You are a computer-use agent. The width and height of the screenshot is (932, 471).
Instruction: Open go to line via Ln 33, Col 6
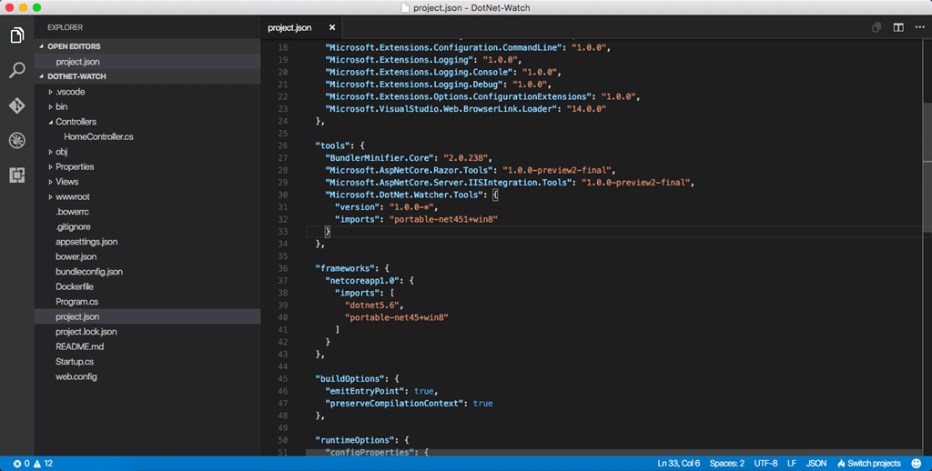tap(679, 464)
